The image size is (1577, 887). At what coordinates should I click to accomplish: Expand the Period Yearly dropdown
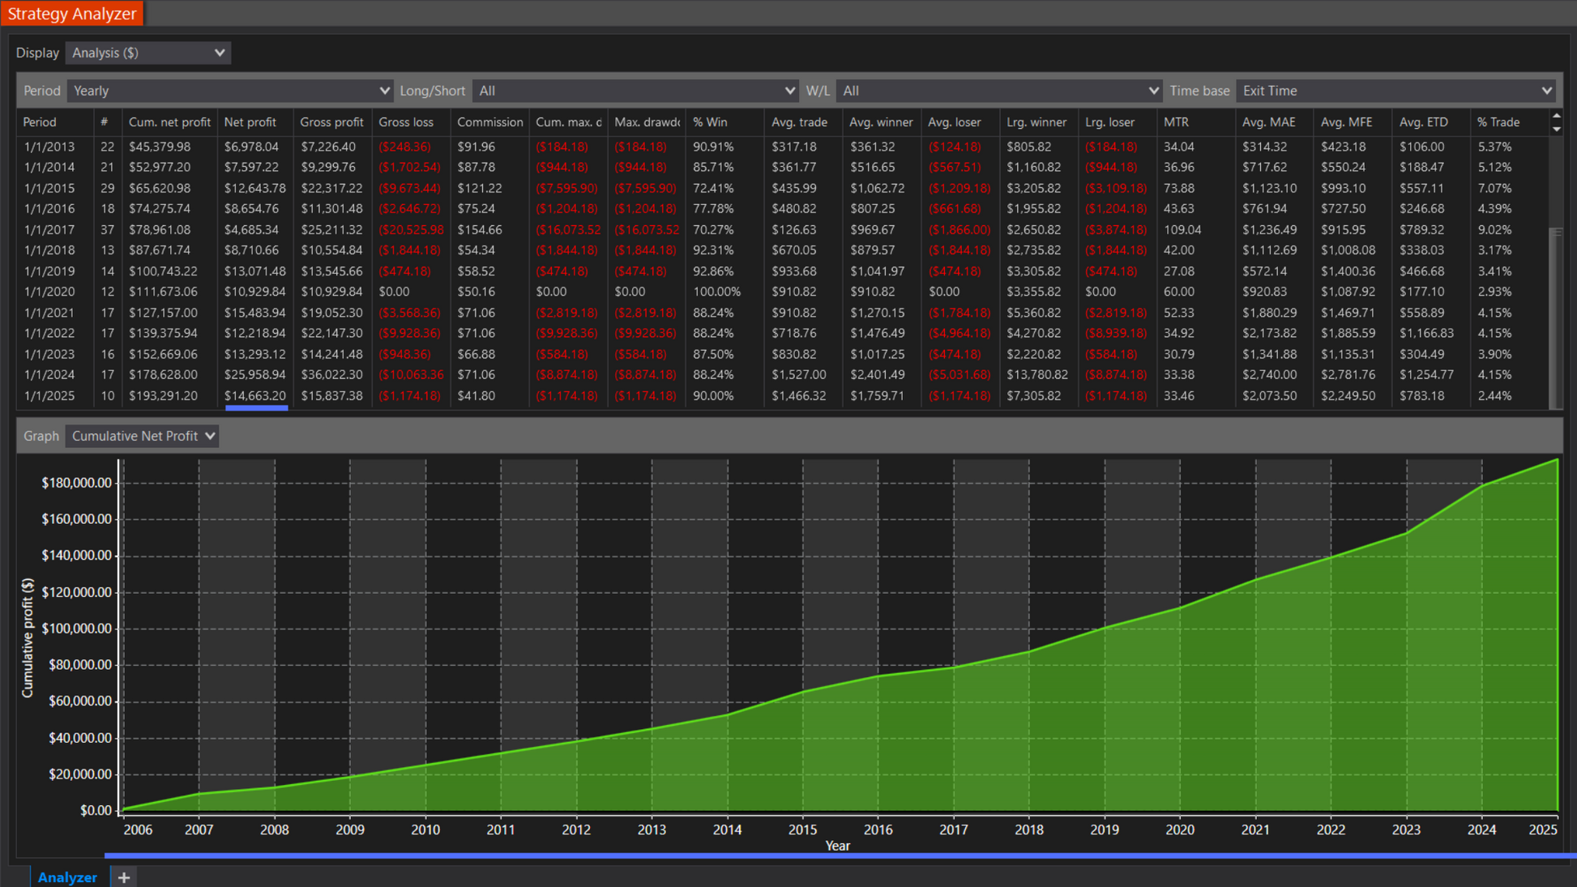pyautogui.click(x=230, y=91)
